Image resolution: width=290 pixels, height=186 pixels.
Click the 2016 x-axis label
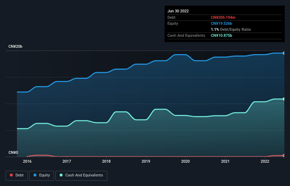click(x=27, y=161)
